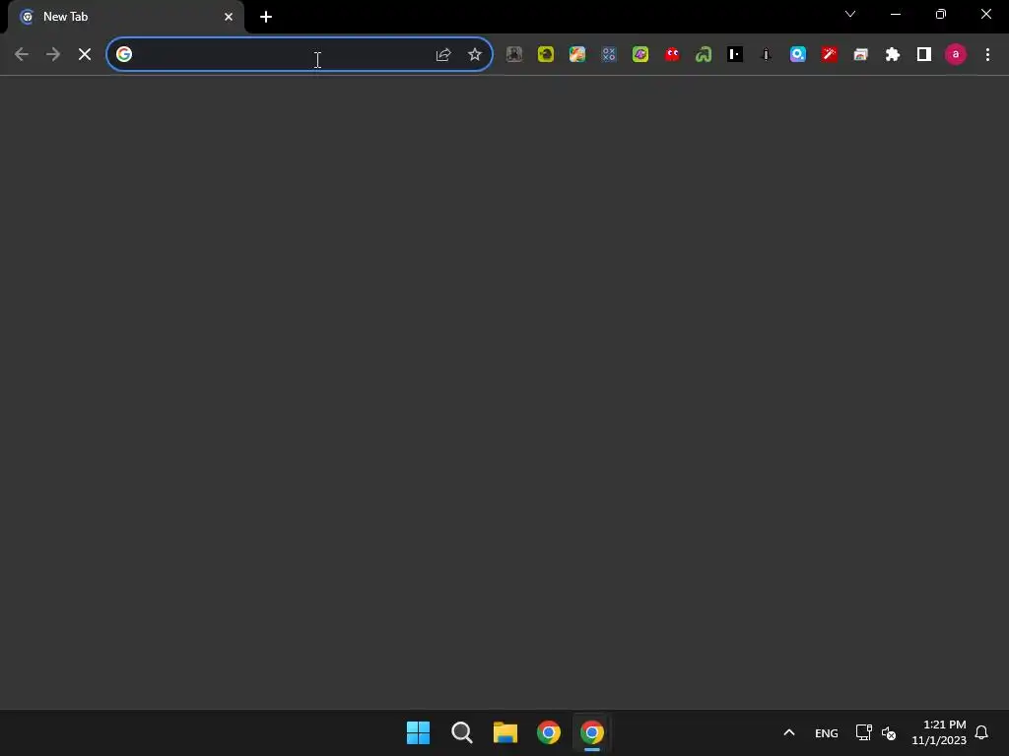
Task: Minimize the Chrome window
Action: pos(896,14)
